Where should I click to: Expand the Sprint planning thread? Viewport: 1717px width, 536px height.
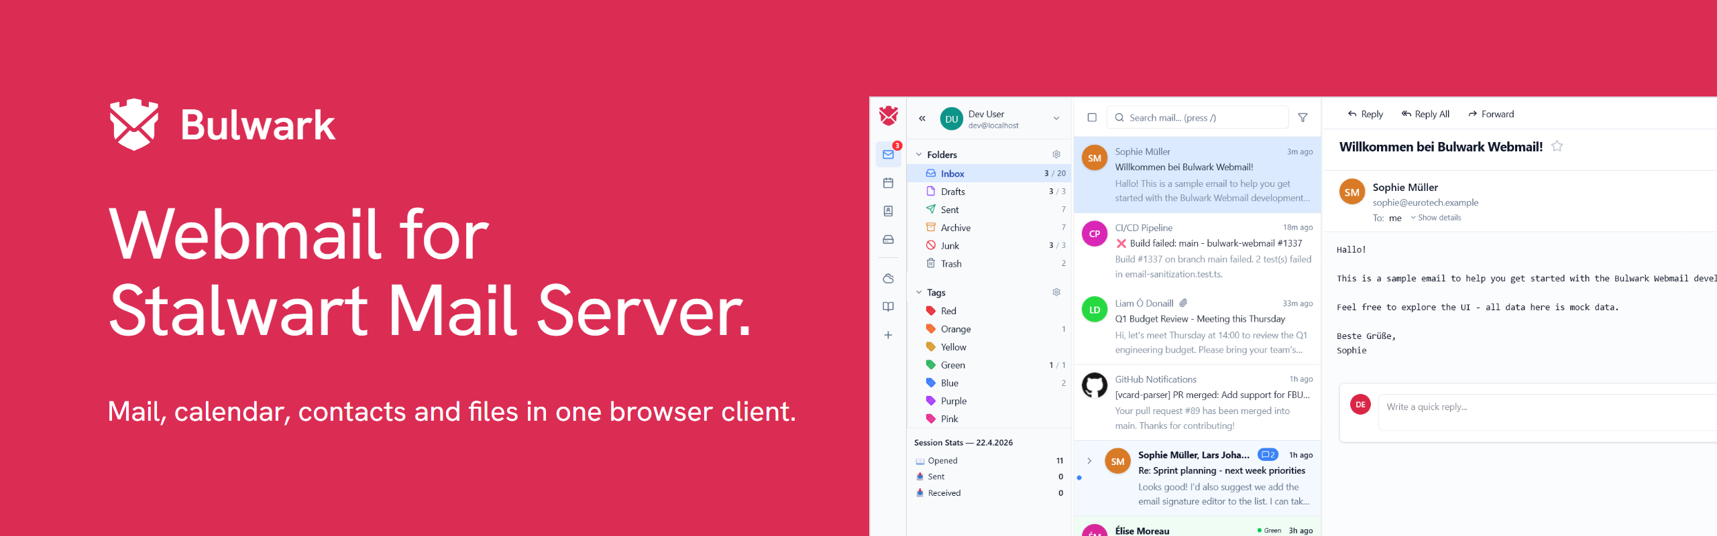[1089, 461]
